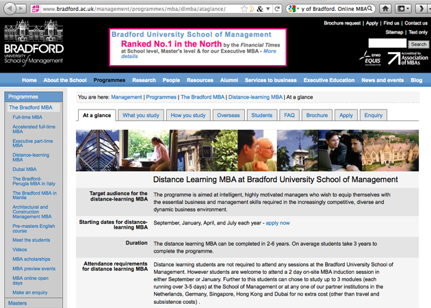Switch to the Enquiry tab

(x=374, y=115)
